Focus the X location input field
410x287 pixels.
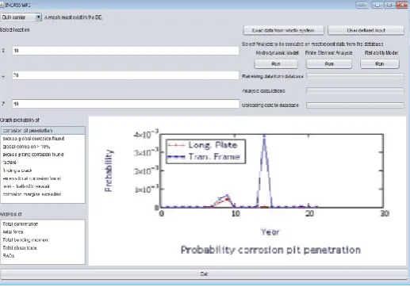click(125, 51)
